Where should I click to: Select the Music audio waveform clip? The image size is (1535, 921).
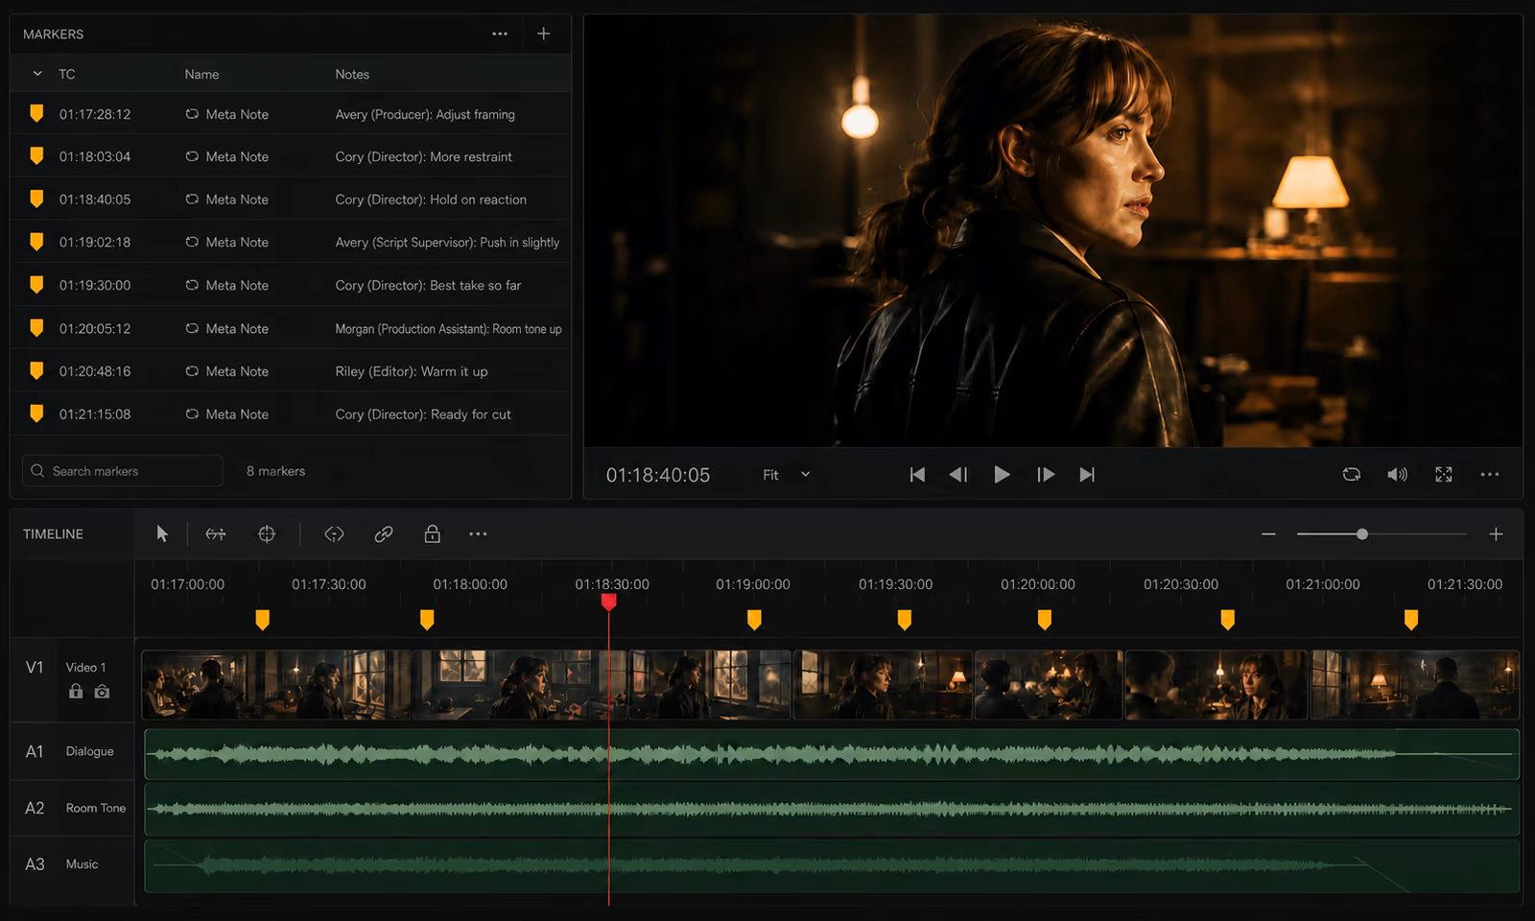(832, 866)
